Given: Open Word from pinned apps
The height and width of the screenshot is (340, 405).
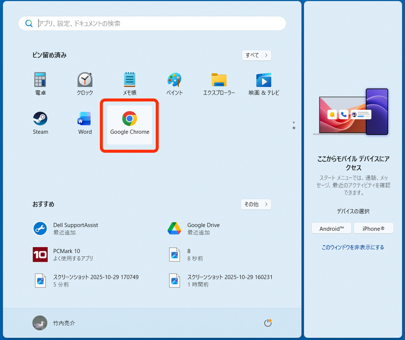Looking at the screenshot, I should pyautogui.click(x=85, y=123).
